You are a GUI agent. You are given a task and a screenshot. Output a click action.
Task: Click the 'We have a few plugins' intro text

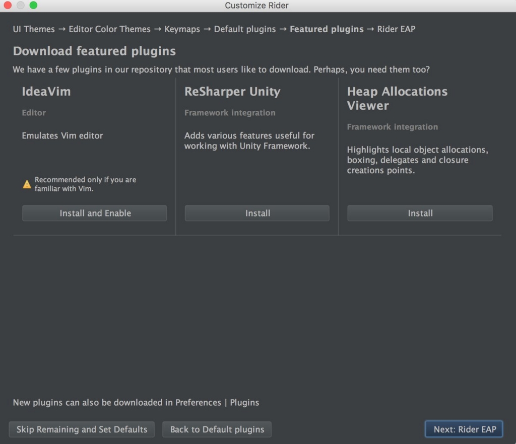221,69
